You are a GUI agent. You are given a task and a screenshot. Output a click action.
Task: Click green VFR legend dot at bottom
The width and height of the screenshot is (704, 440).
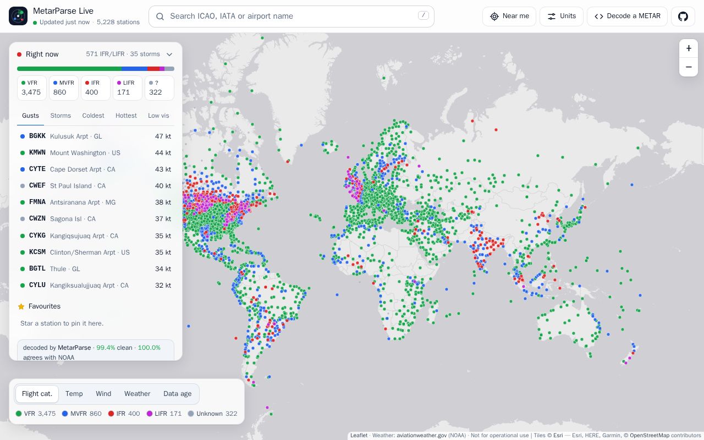coord(19,414)
